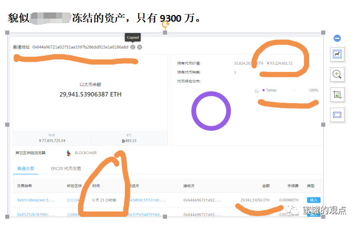Click the purple Tether donut chart

[x=211, y=111]
